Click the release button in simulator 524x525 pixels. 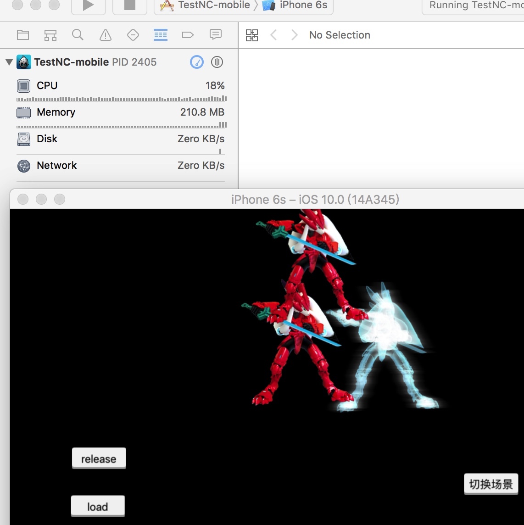(99, 458)
